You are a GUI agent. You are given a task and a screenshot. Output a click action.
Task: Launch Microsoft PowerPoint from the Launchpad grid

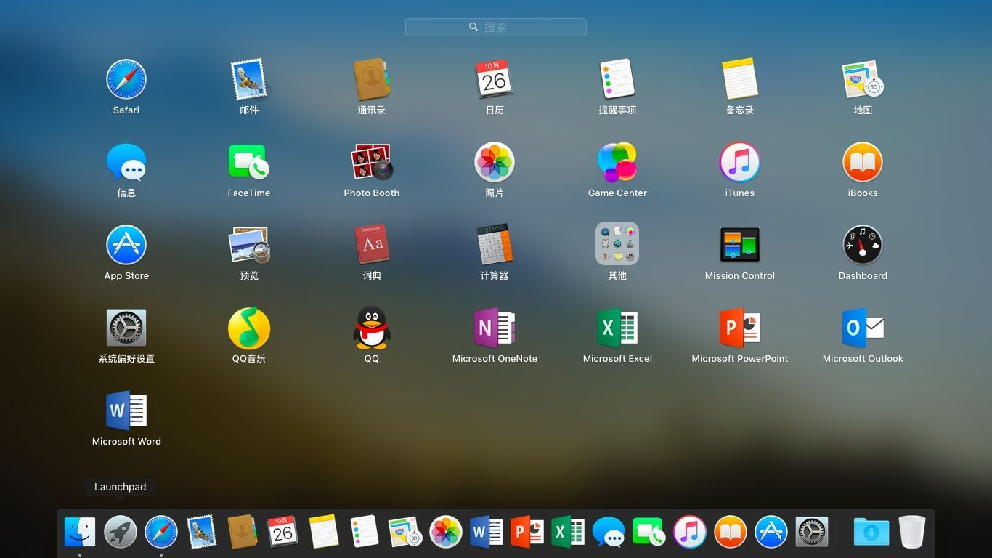pyautogui.click(x=740, y=328)
